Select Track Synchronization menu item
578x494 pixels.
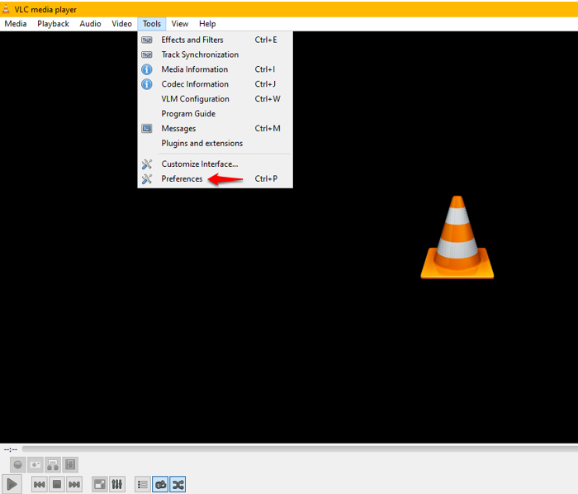[x=216, y=55]
